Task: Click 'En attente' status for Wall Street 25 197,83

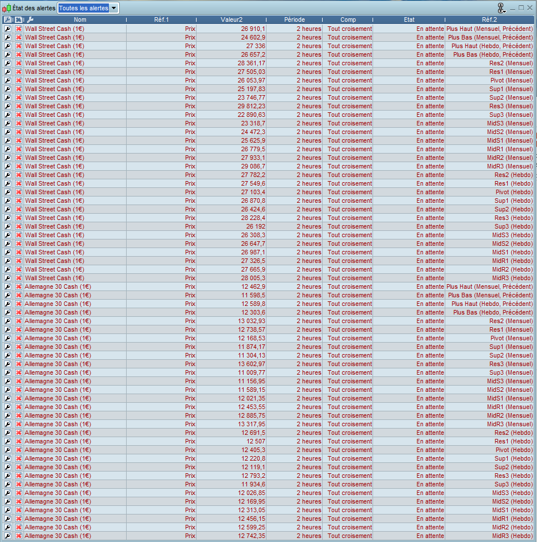Action: pyautogui.click(x=430, y=89)
